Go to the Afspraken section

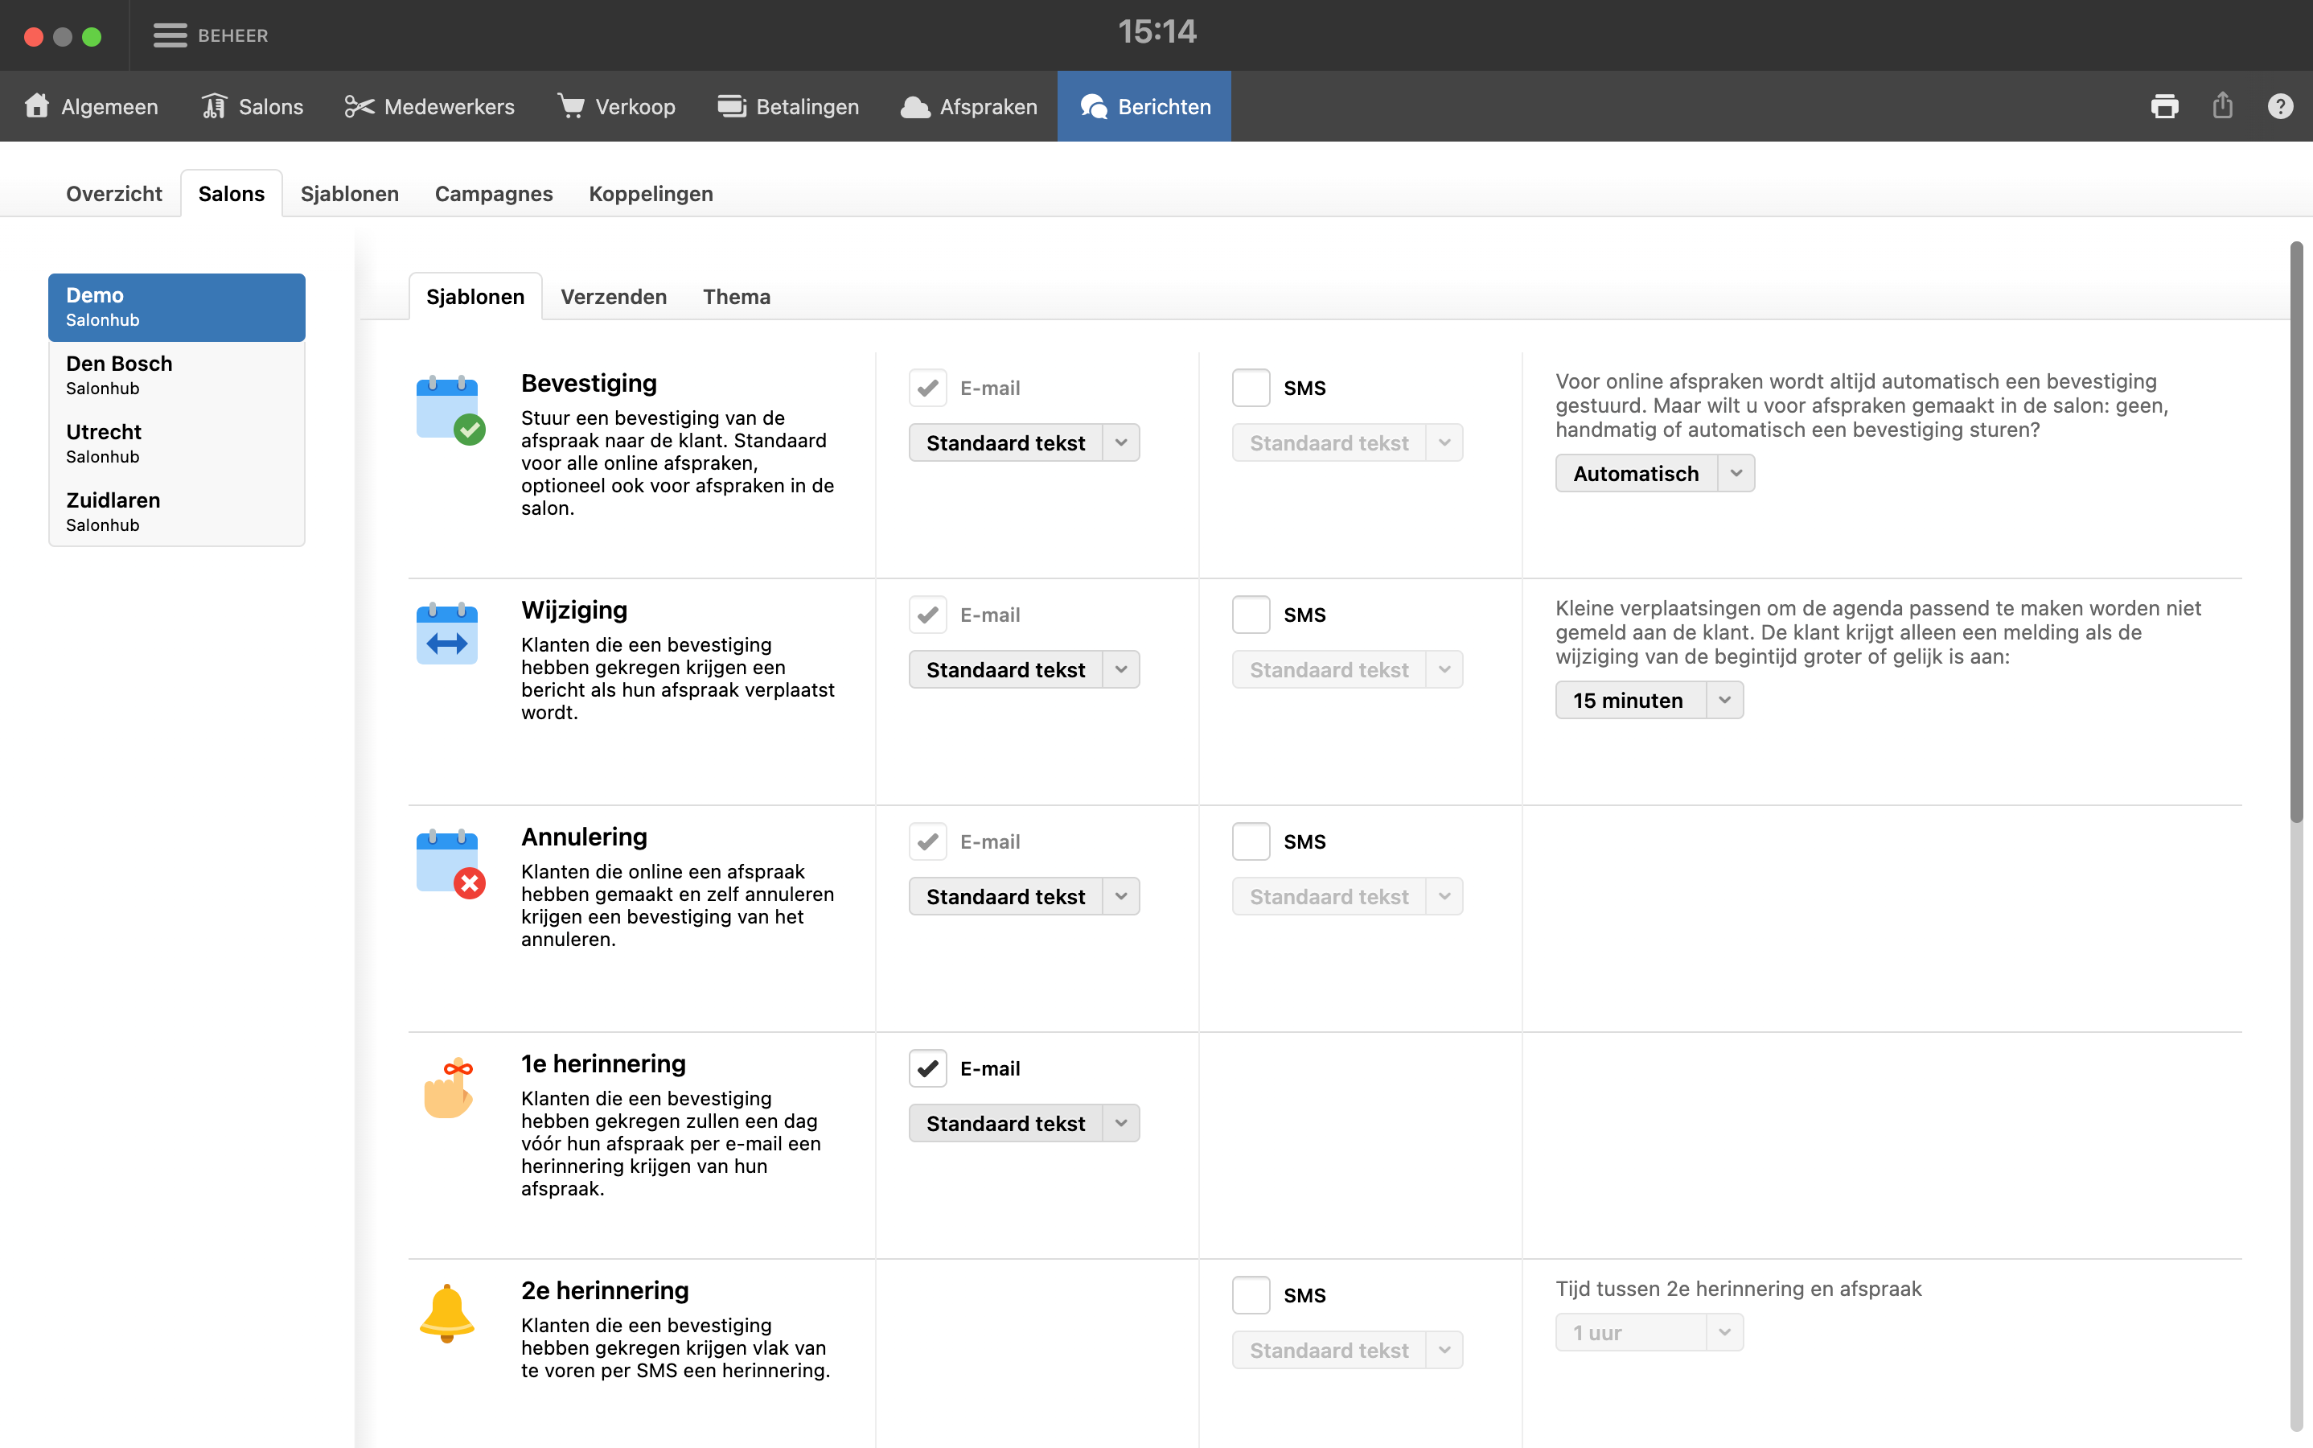pos(969,106)
